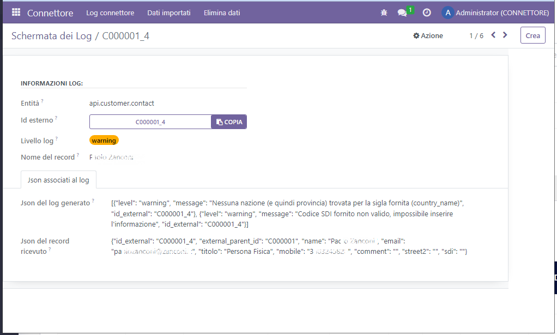Click the Connettore app title
Image resolution: width=557 pixels, height=335 pixels.
tap(50, 13)
